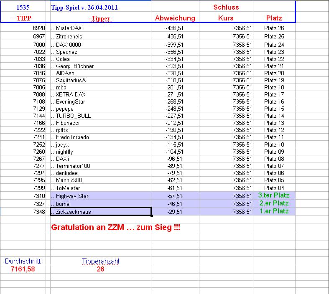Click the bümei tipper cell
329x294 pixels.
(x=100, y=204)
